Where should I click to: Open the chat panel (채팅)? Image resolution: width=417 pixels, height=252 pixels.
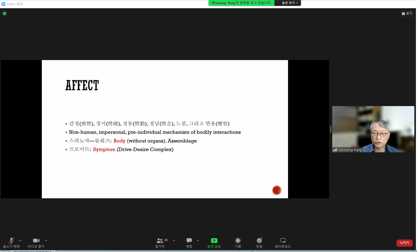tap(189, 242)
